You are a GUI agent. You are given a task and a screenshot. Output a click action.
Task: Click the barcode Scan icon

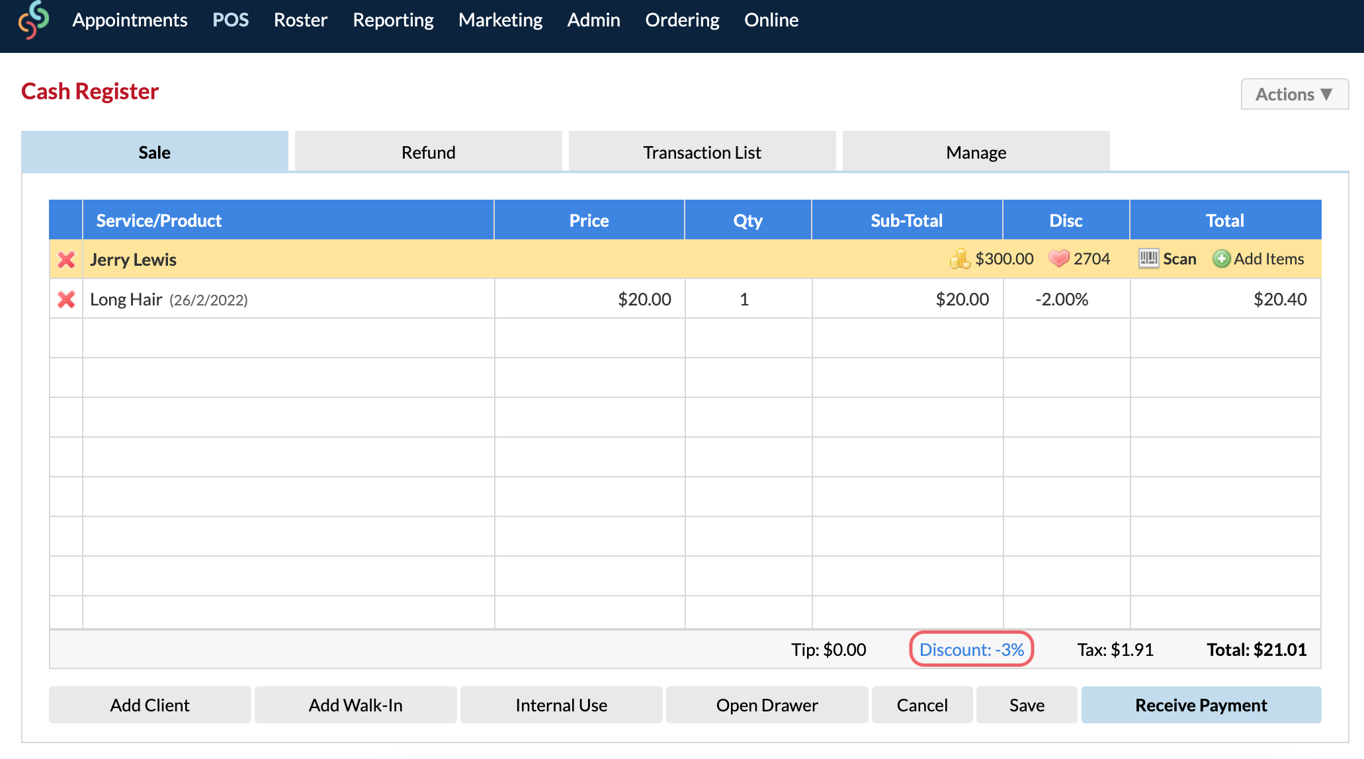tap(1148, 259)
